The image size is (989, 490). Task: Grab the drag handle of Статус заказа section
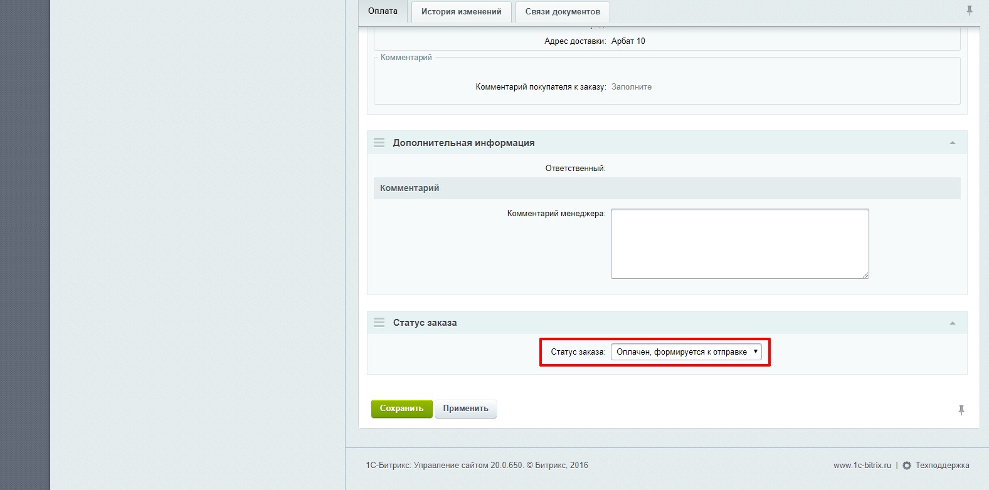click(x=379, y=323)
